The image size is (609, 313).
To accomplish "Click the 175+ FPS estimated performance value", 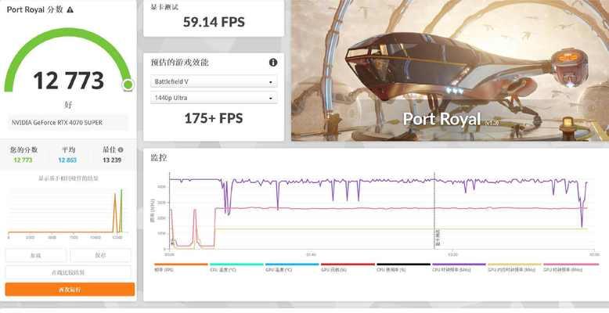I will pyautogui.click(x=214, y=118).
